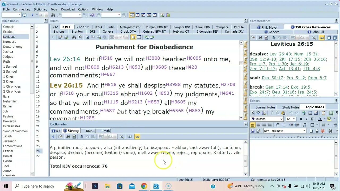Viewport: 340px width, 191px height.
Task: Follow the Psa 50:17 cross reference link
Action: tap(272, 78)
